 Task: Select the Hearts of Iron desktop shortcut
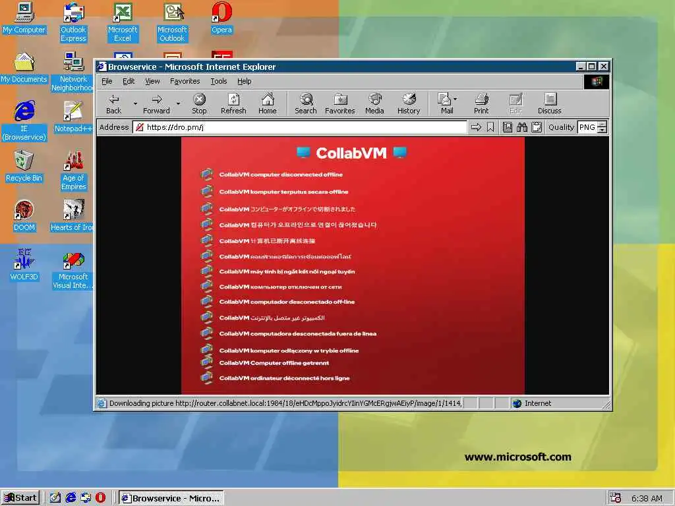pos(72,216)
